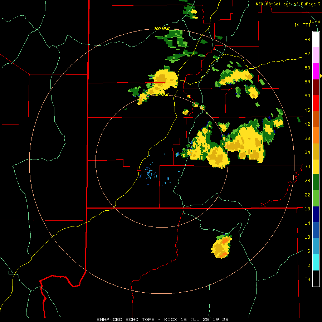Viewport: 322px width, 322px height.
Task: Click the "NEXLAB-College of DuPage" label
Action: click(x=286, y=4)
